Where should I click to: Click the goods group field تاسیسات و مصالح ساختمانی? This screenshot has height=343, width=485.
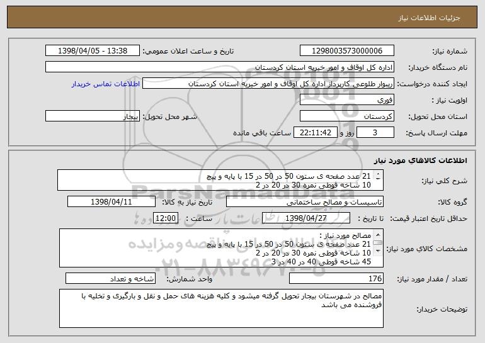pos(305,202)
